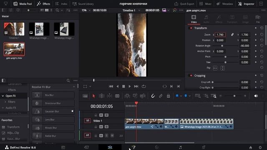Click timeline volume speaker icon

pyautogui.click(x=256, y=96)
